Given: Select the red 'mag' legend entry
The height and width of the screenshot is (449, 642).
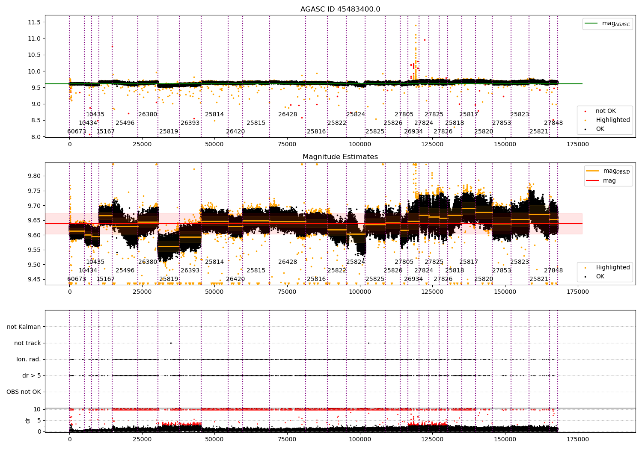Looking at the screenshot, I should click(x=601, y=181).
